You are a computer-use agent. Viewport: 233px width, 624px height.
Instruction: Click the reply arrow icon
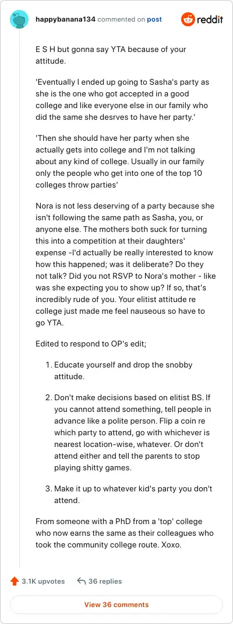pyautogui.click(x=82, y=581)
